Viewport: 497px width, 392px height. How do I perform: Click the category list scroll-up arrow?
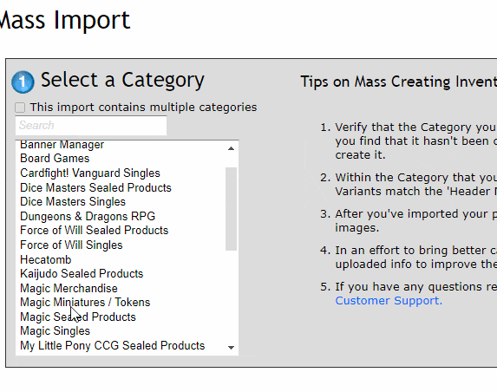(x=231, y=148)
